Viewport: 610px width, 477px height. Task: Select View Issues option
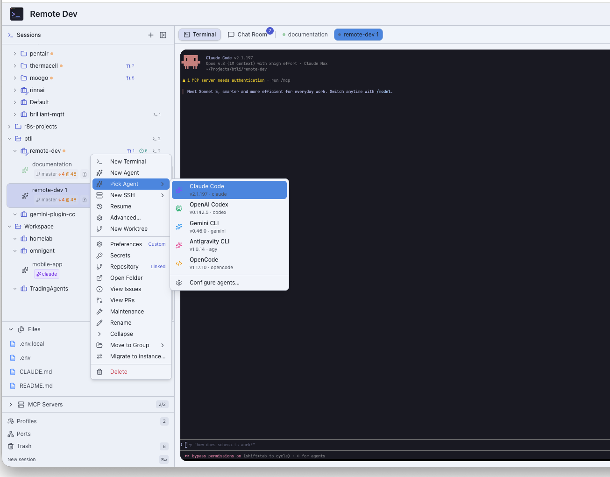coord(131,289)
